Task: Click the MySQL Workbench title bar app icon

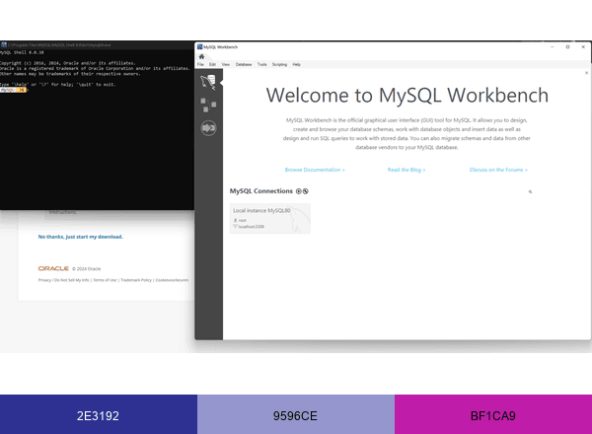Action: click(199, 46)
